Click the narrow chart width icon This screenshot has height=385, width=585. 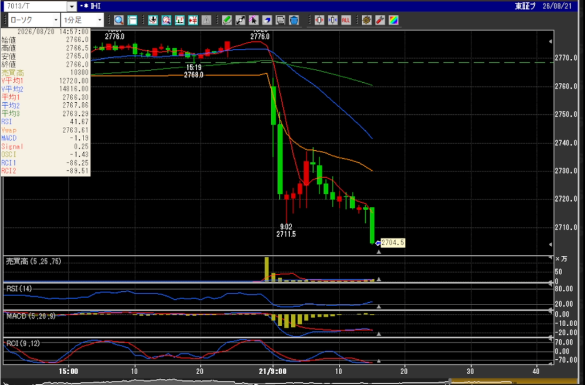[332, 20]
